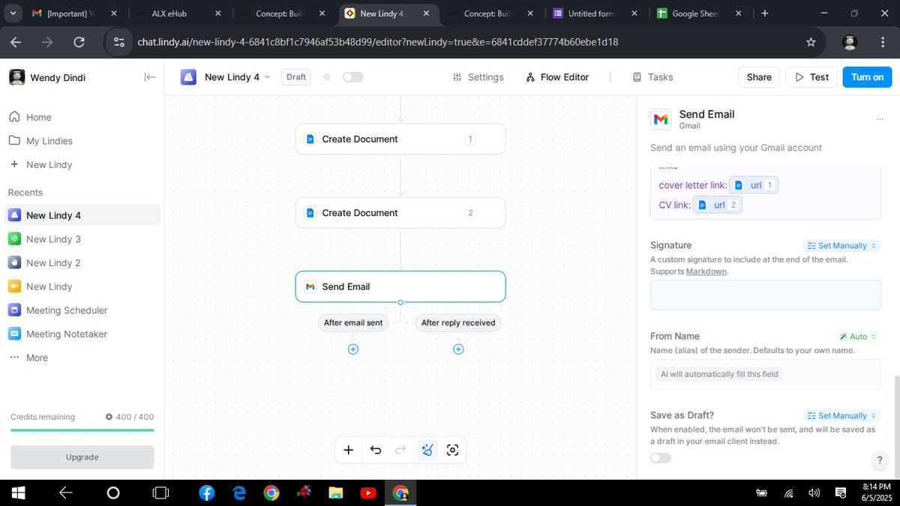The height and width of the screenshot is (506, 900).
Task: Add a new node with plus tool
Action: [x=348, y=450]
